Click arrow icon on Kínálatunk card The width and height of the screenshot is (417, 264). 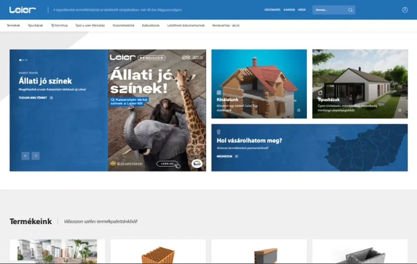pos(298,110)
